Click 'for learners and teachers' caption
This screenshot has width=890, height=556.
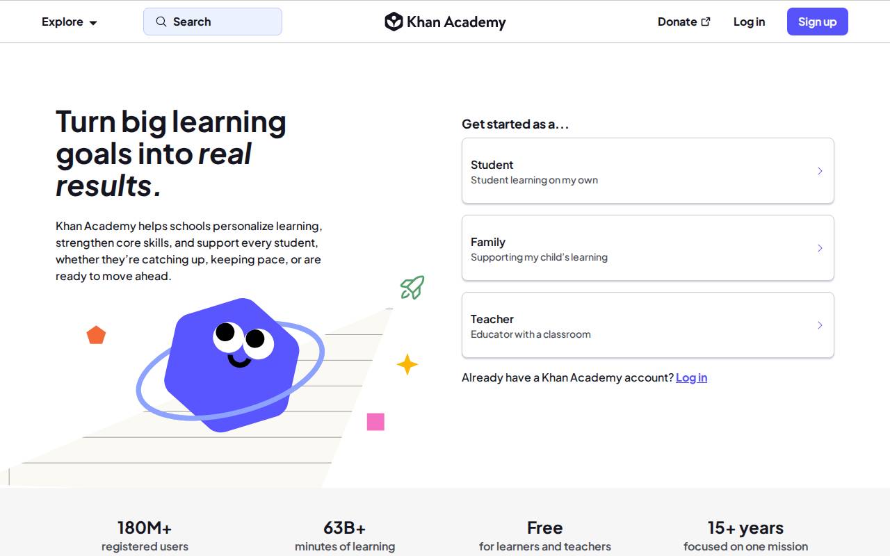[545, 546]
